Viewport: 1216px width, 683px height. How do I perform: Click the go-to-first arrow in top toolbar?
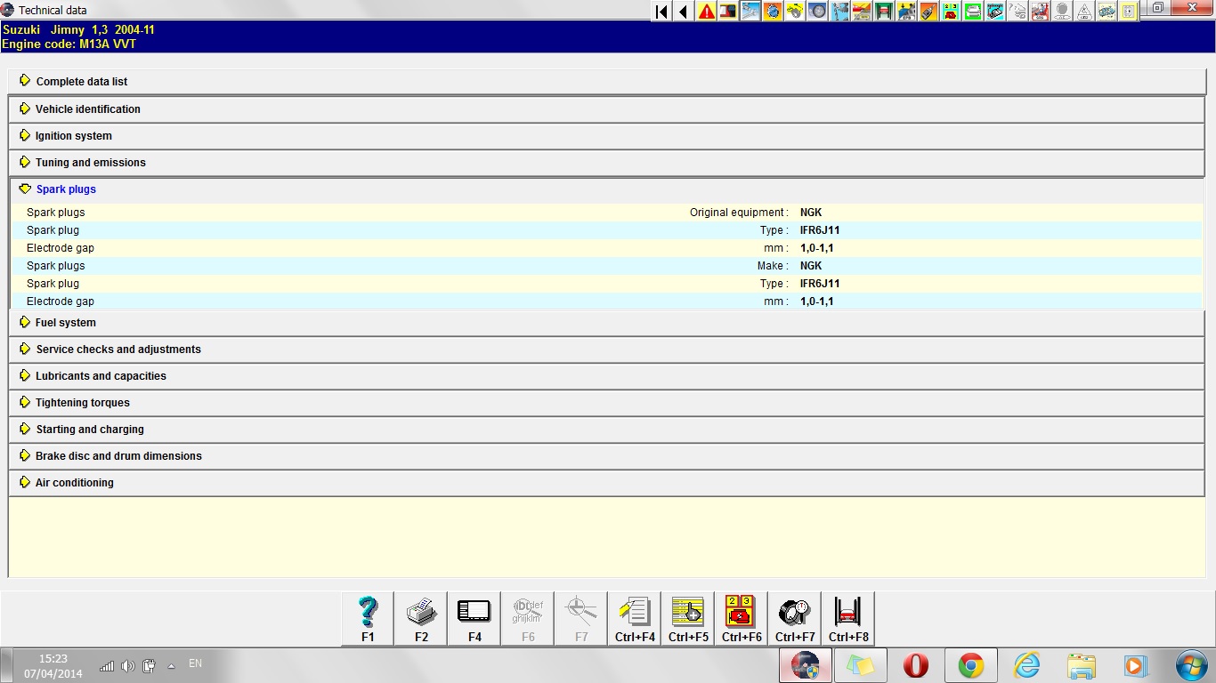click(x=661, y=12)
